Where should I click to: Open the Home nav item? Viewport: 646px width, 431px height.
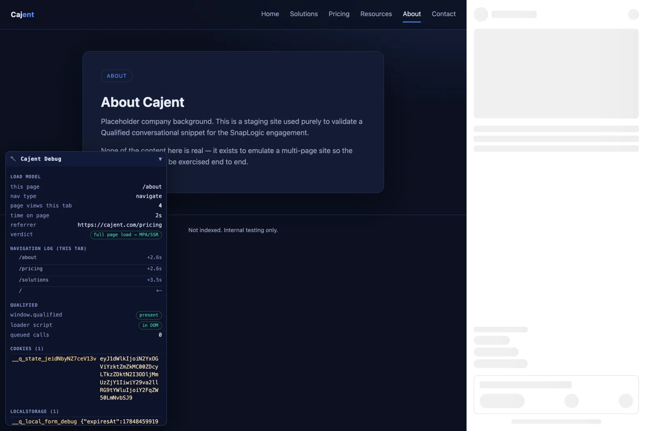coord(270,14)
